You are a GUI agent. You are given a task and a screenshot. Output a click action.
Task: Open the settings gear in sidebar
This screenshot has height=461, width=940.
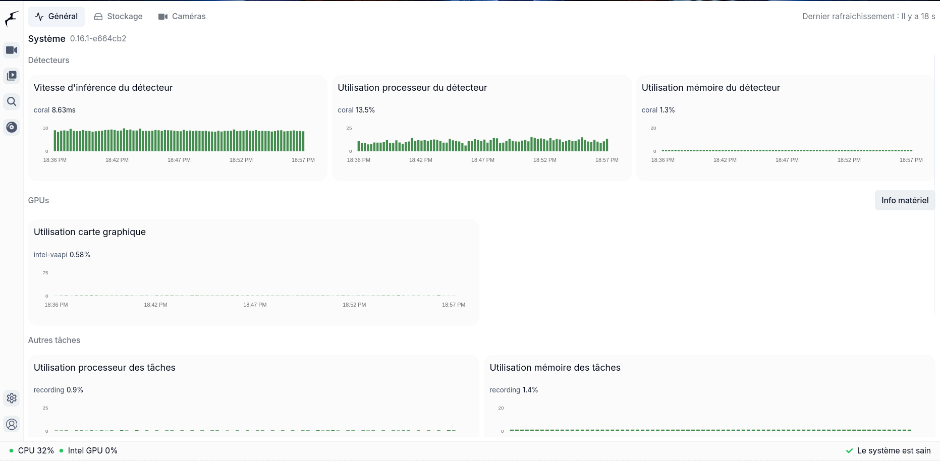[x=12, y=398]
